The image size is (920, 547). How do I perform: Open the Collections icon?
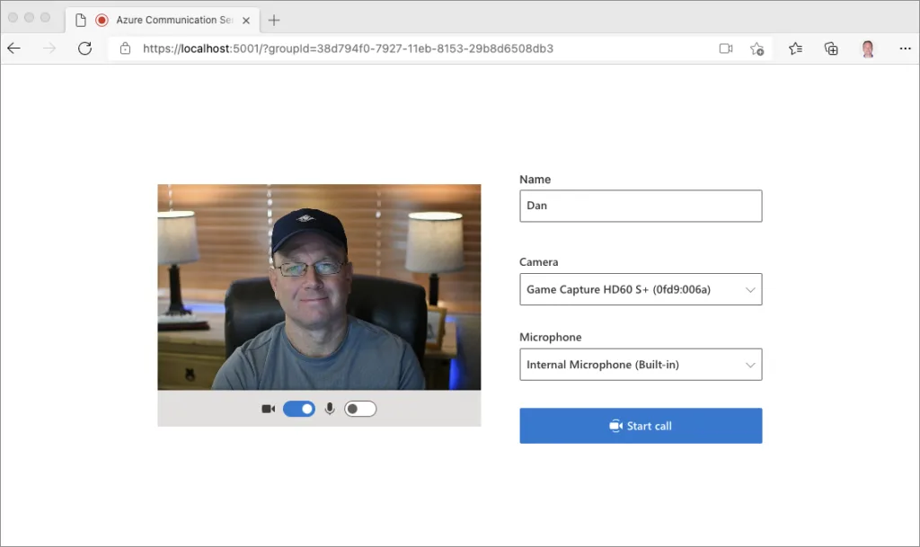click(831, 49)
